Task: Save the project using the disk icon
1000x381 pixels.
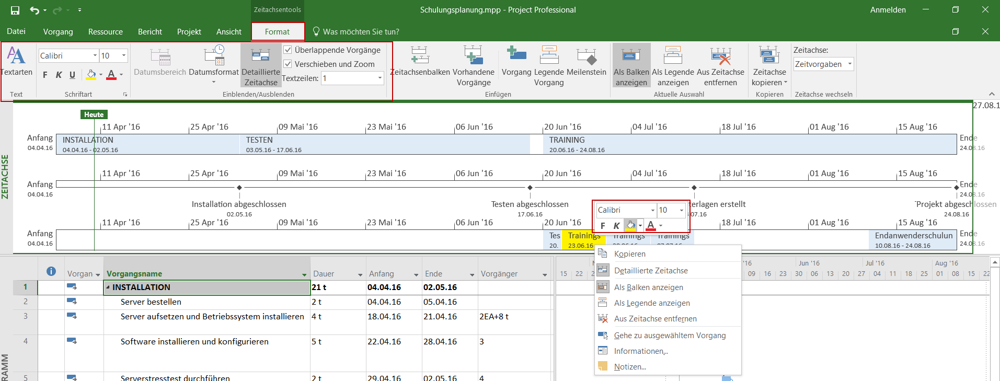Action: coord(15,10)
